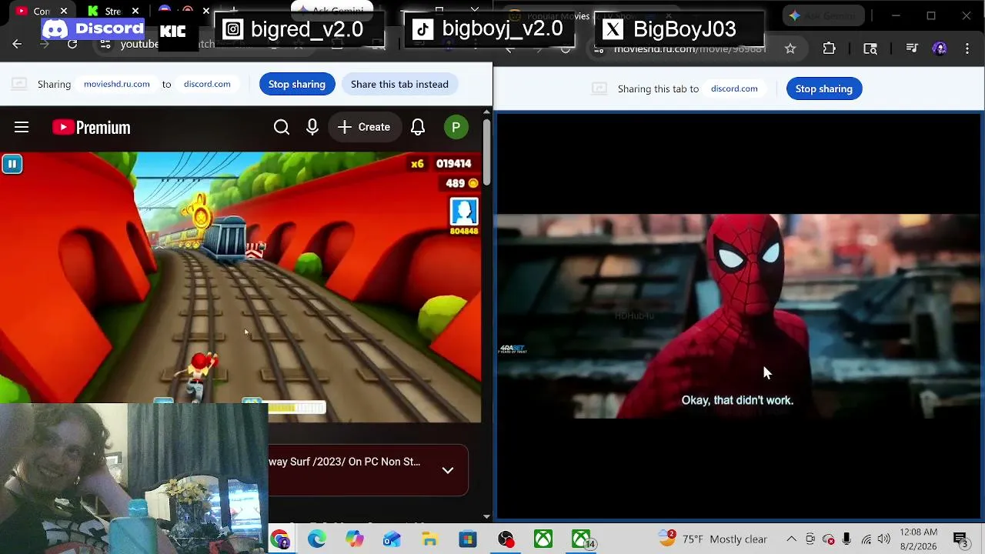Image resolution: width=985 pixels, height=554 pixels.
Task: Pause the Subway Surfers game video
Action: pos(12,164)
